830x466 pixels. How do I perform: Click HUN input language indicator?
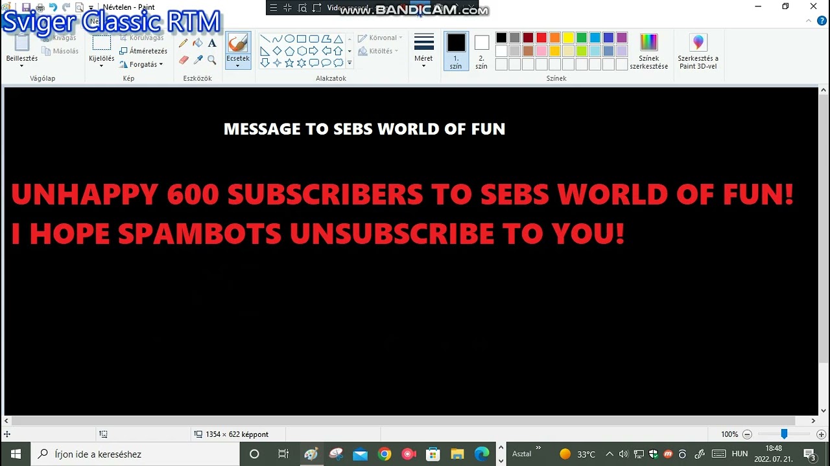(740, 454)
